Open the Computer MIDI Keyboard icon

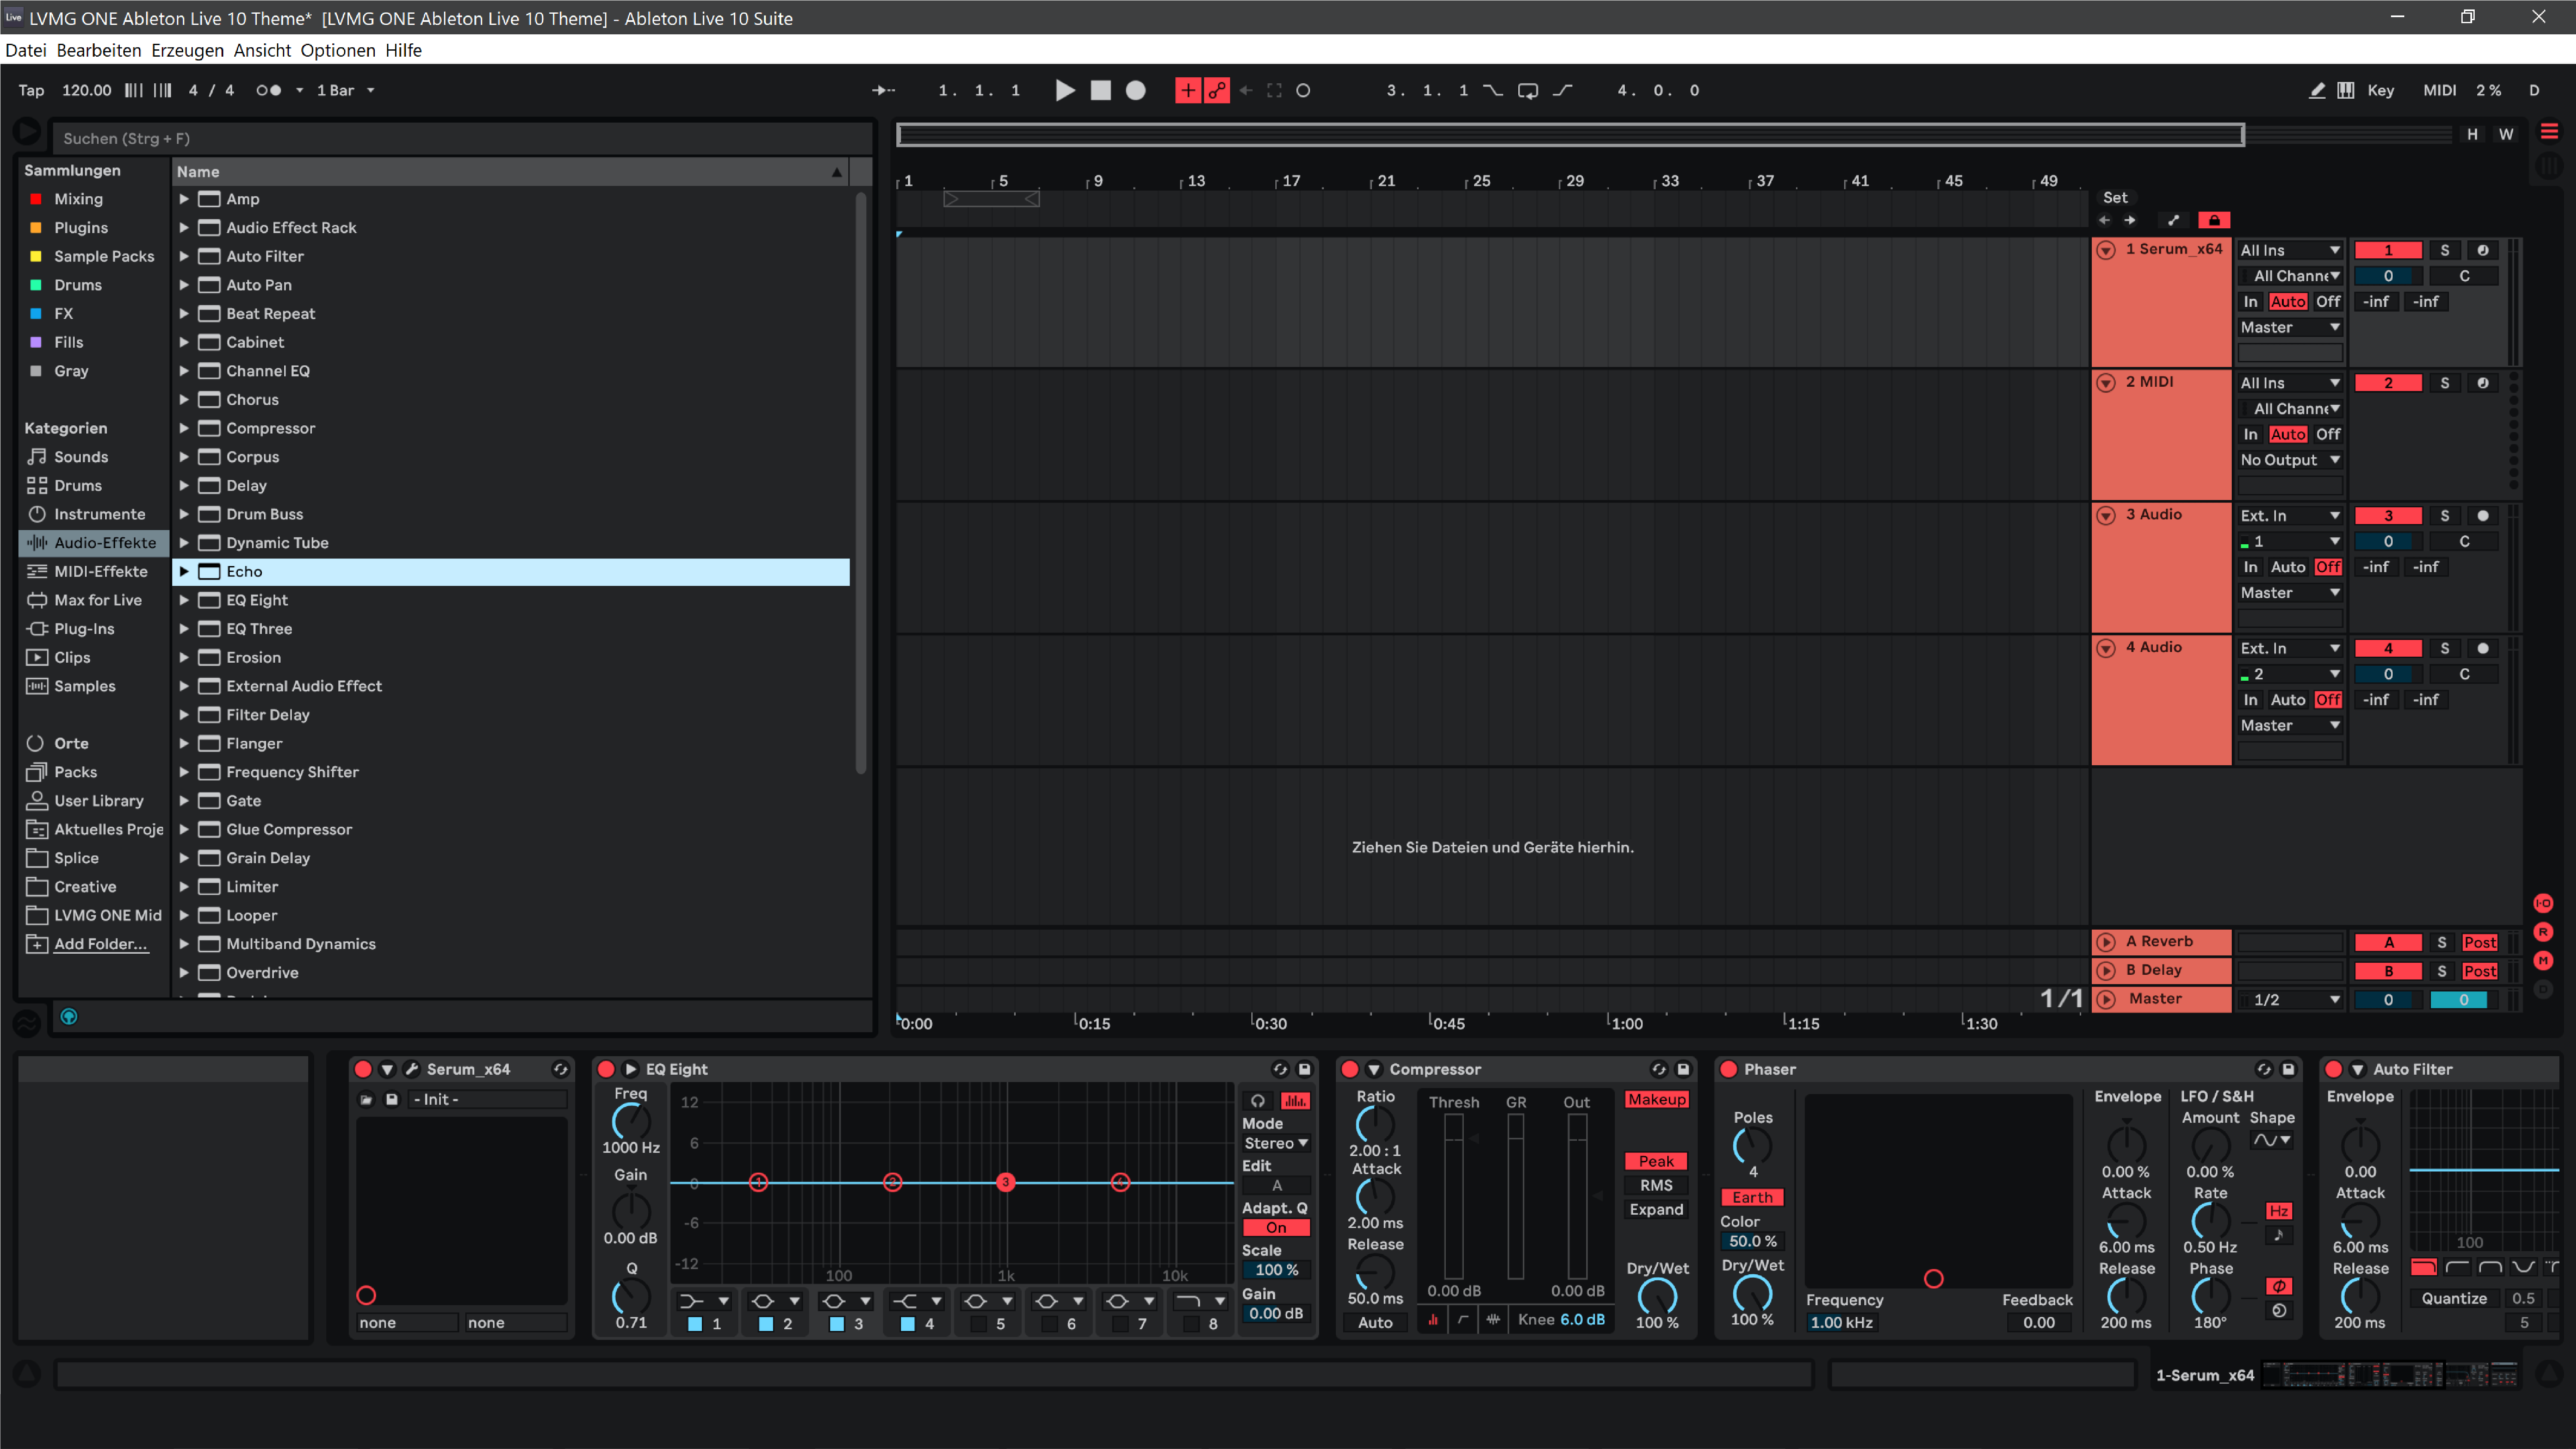[x=2346, y=90]
